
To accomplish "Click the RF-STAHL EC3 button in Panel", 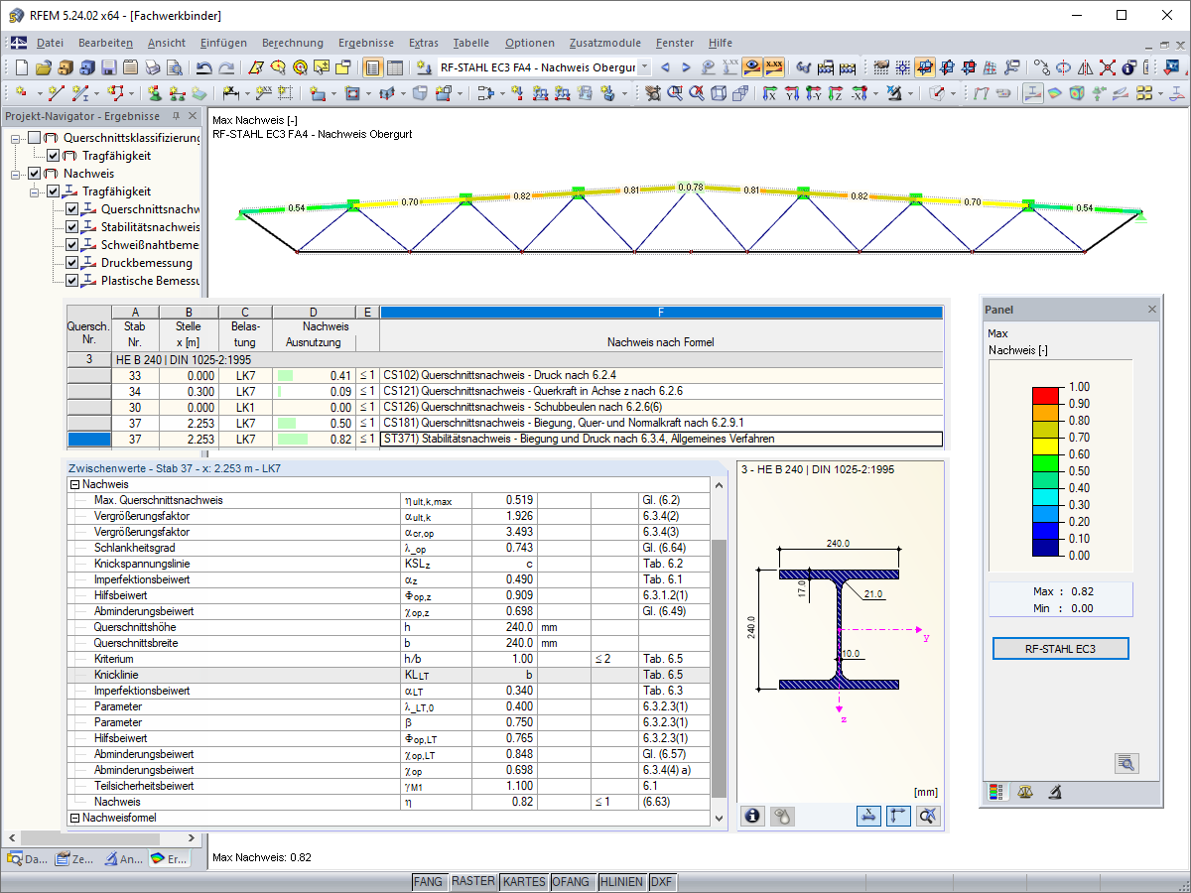I will [x=1061, y=649].
